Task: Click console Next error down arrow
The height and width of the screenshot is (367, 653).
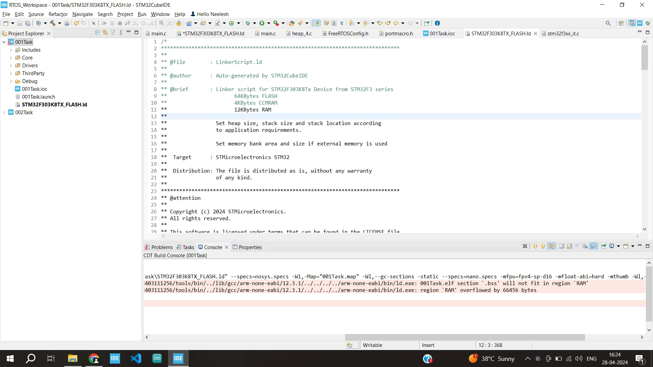Action: pos(535,246)
